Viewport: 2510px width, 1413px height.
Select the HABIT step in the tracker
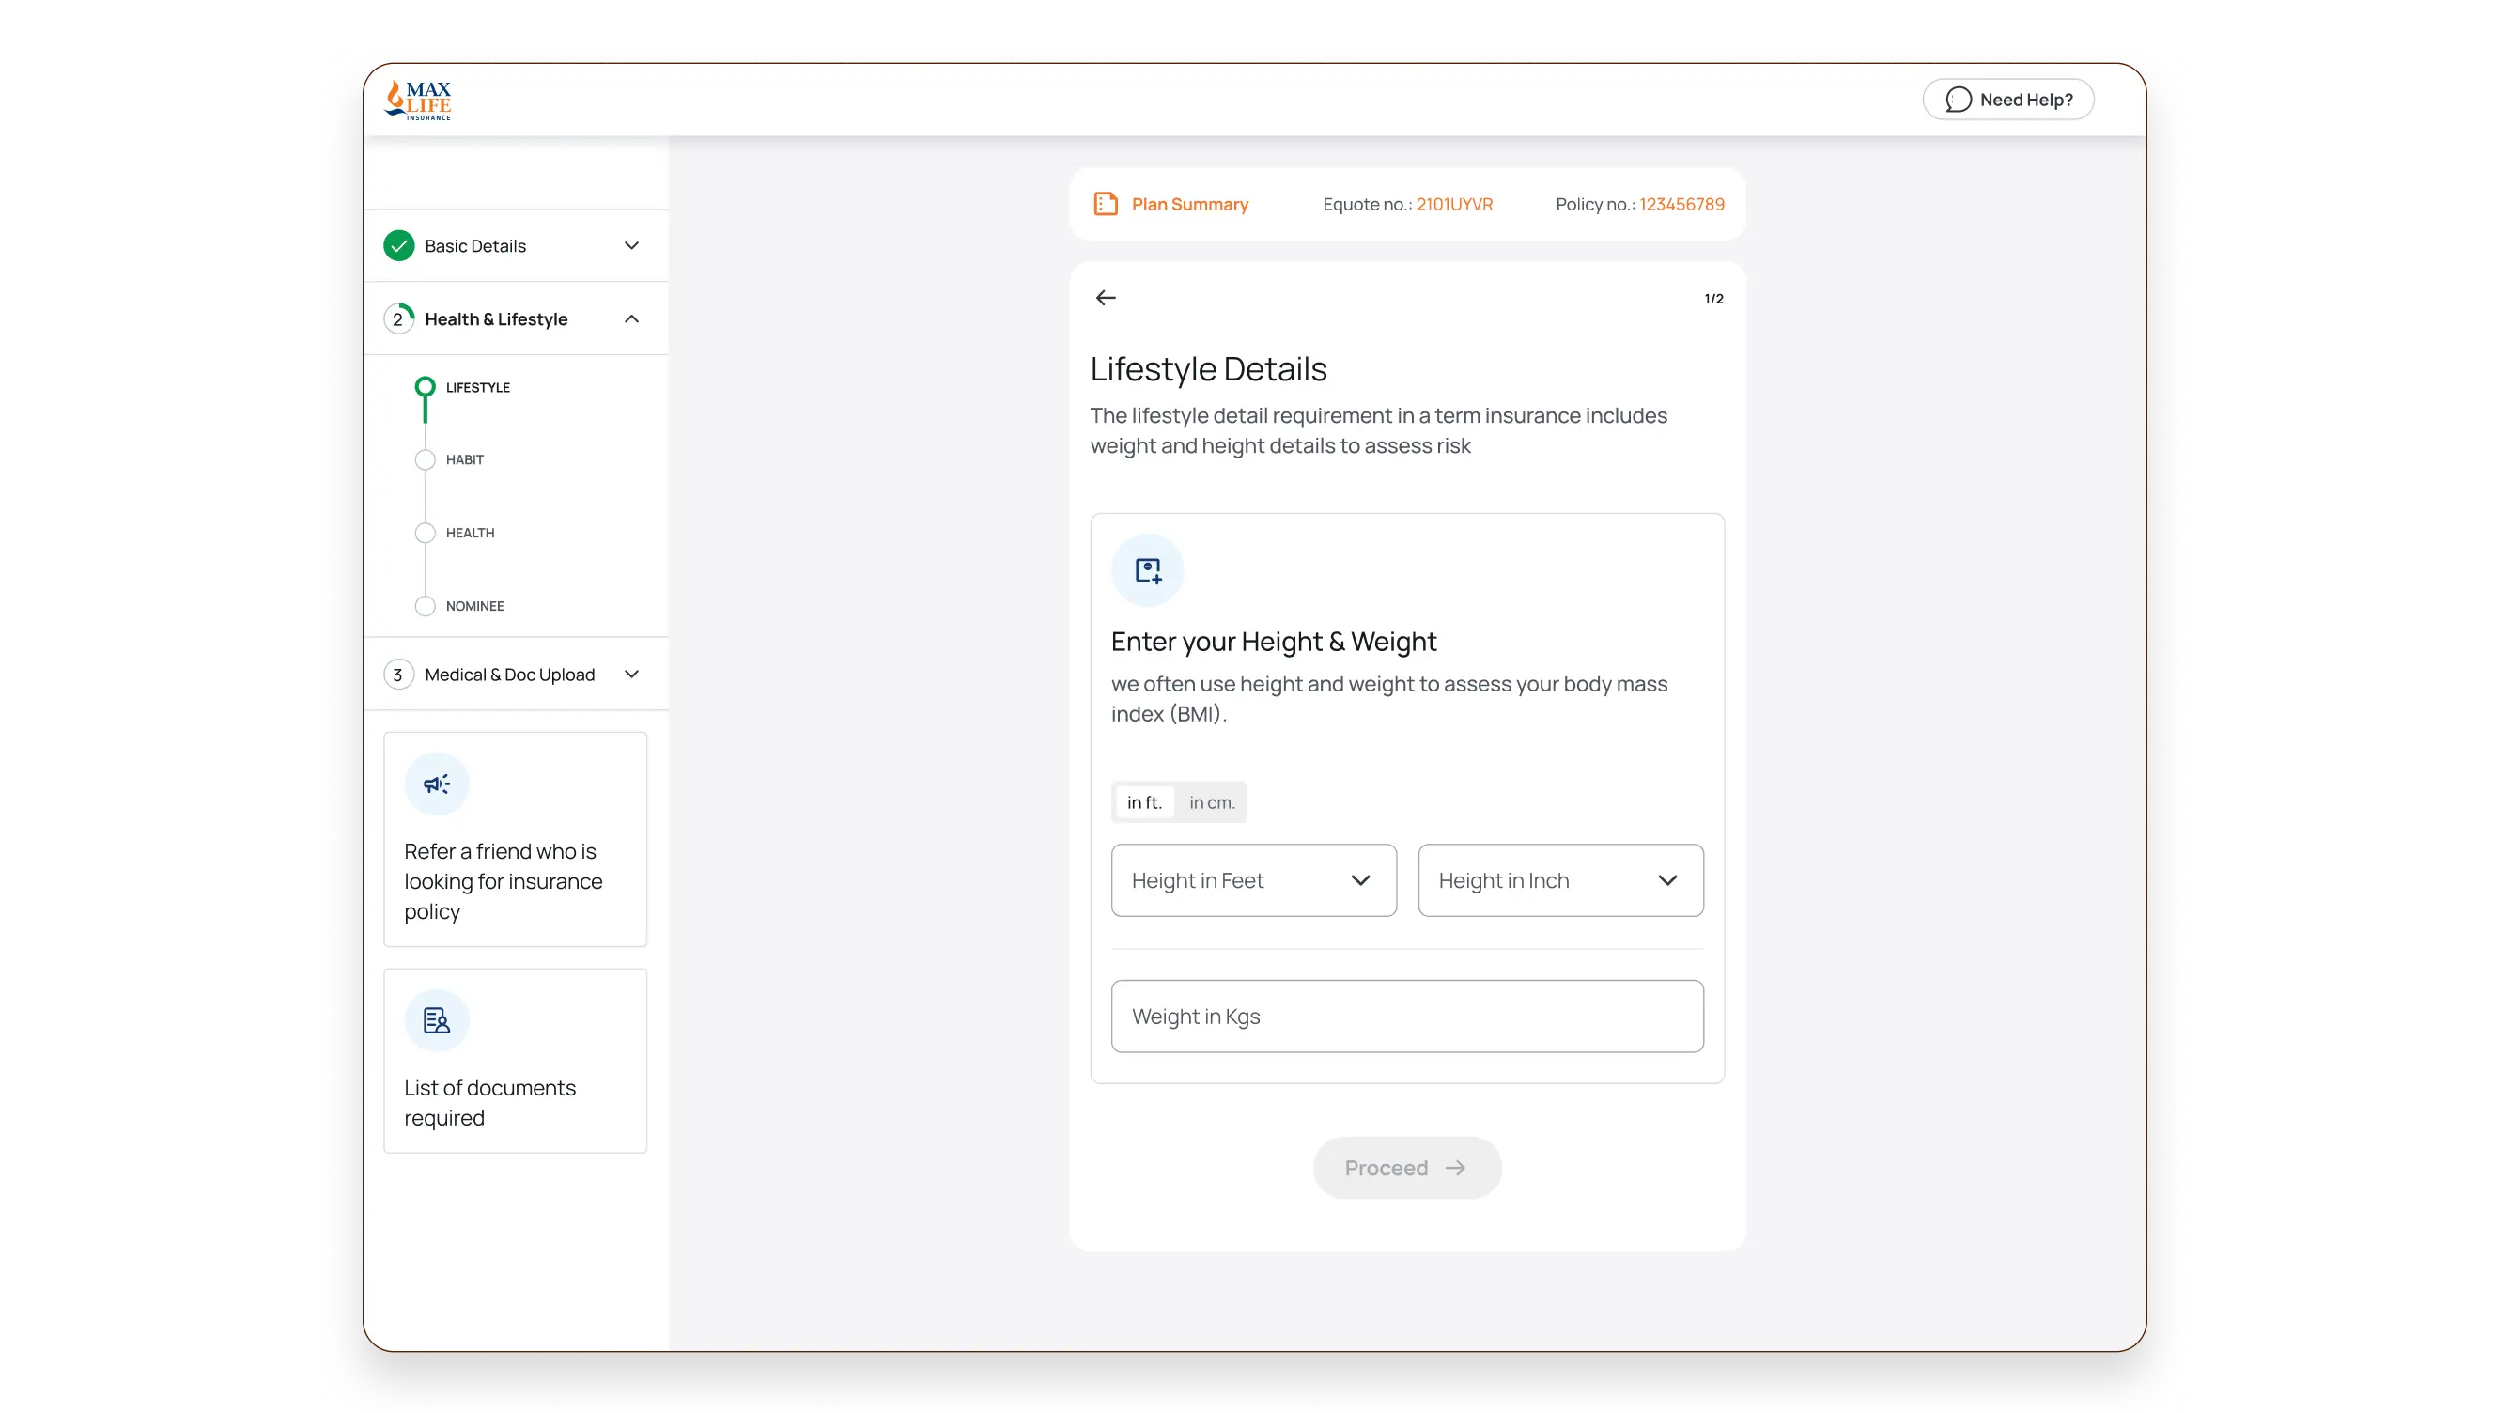(x=425, y=459)
